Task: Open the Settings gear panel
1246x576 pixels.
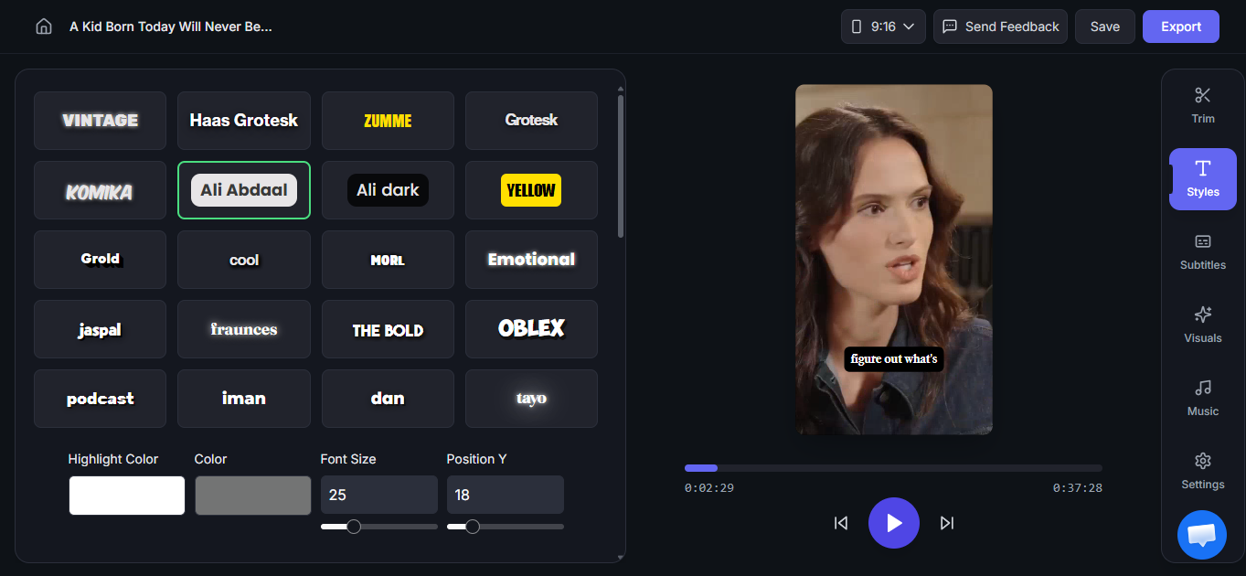Action: (1203, 471)
